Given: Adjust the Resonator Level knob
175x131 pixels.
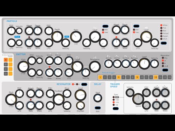Looking at the screenshot, I should point(81,95).
